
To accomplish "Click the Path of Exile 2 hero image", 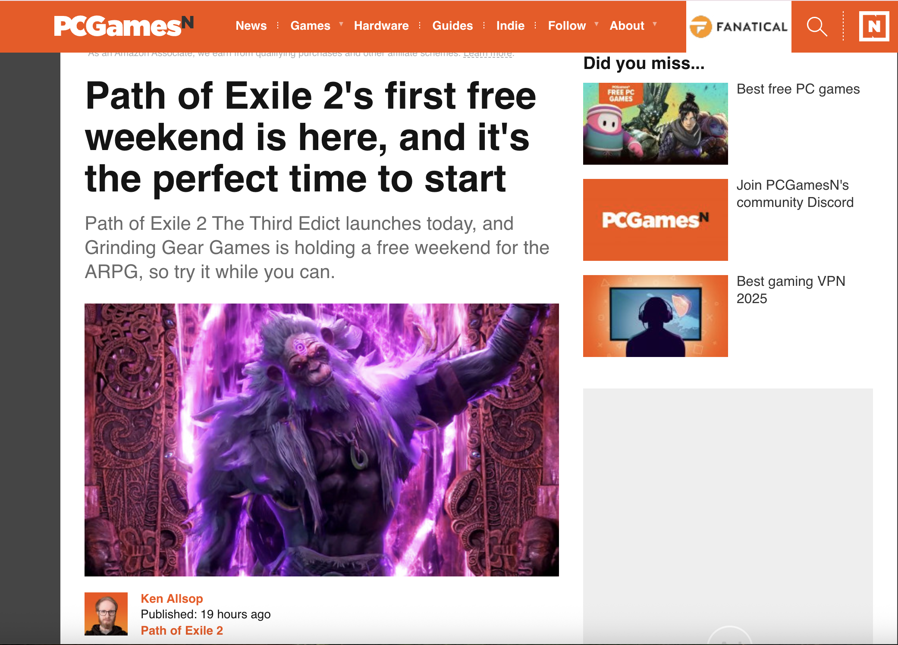I will (x=321, y=440).
